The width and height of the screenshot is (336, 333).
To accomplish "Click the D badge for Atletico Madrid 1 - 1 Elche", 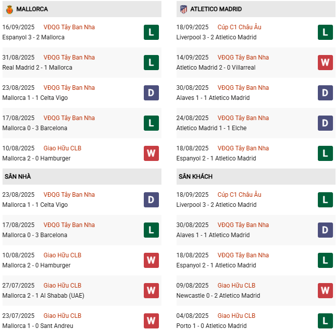I will coord(325,123).
